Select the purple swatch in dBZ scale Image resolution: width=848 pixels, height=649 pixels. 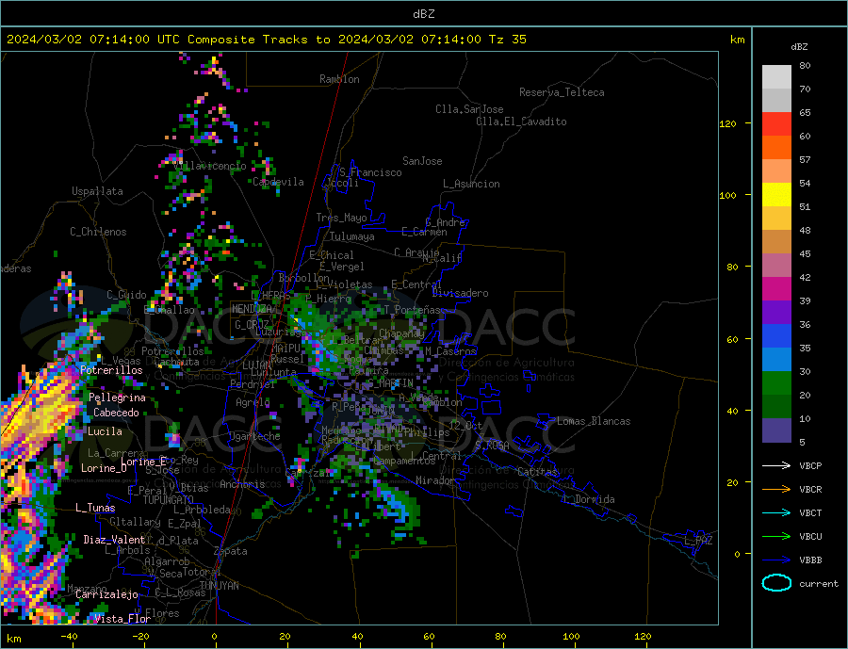776,313
